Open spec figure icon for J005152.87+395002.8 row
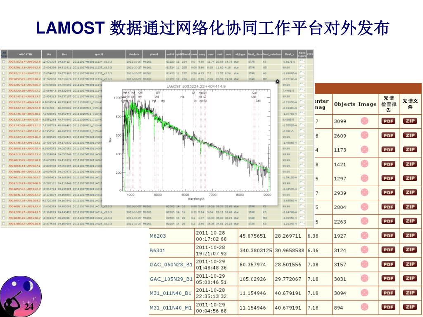 coord(302,62)
